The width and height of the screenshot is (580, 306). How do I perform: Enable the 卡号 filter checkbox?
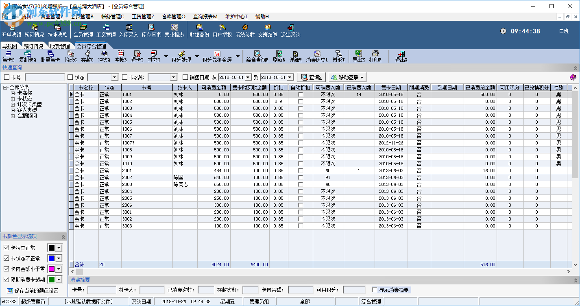[x=7, y=77]
